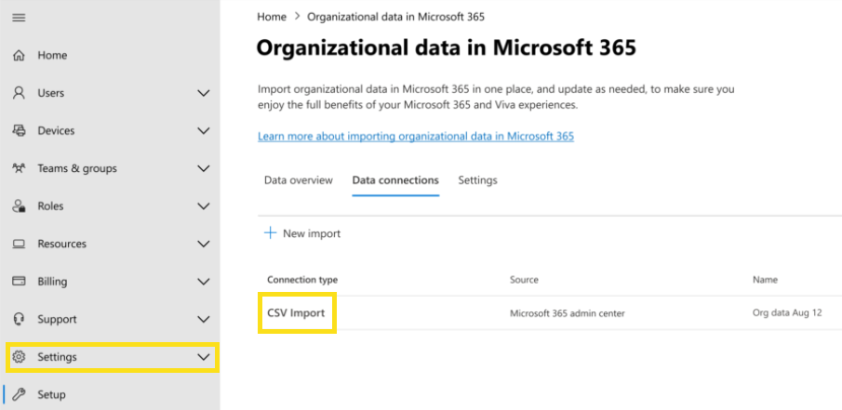Switch to the Settings tab
Viewport: 842px width, 410px height.
(477, 180)
